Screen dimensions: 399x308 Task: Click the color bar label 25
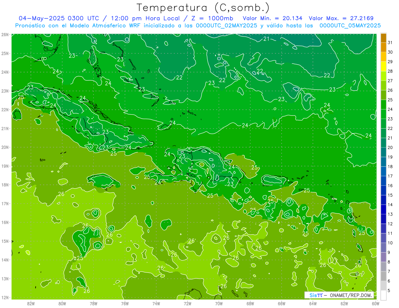coord(390,100)
